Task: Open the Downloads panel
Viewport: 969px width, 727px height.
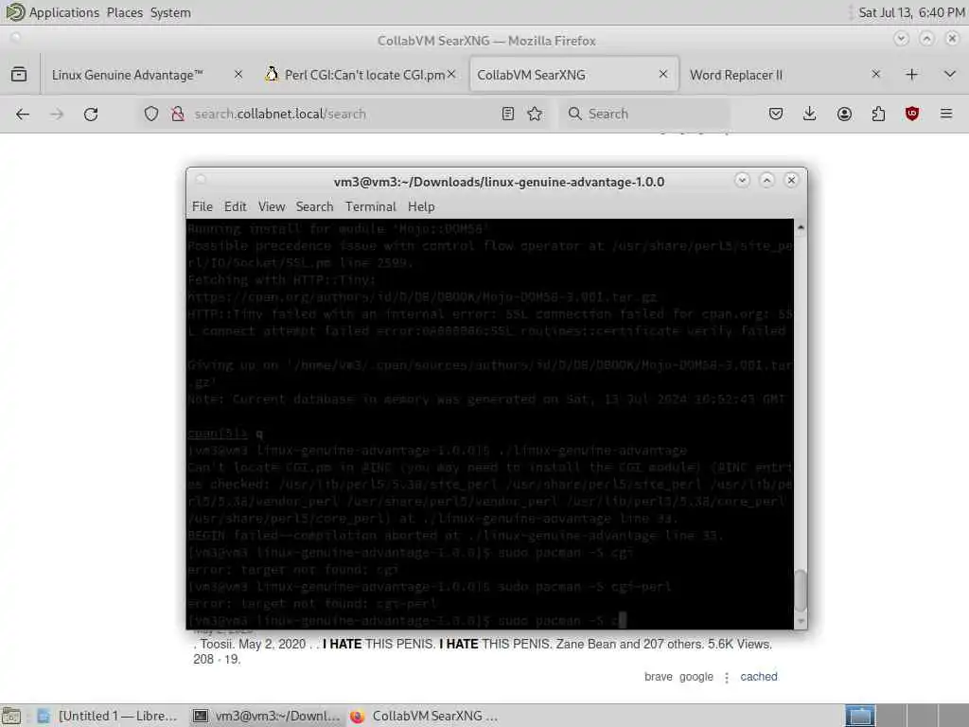Action: click(810, 114)
